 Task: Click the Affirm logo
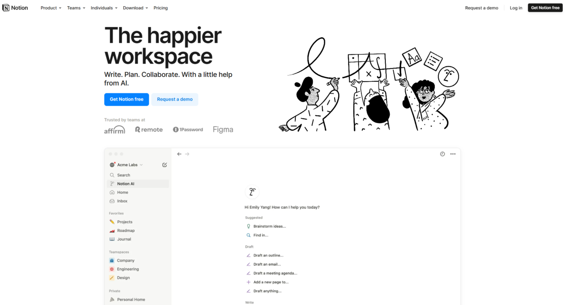coord(115,130)
